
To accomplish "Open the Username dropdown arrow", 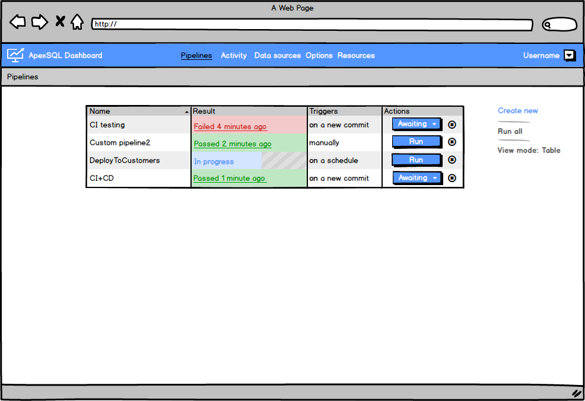I will point(570,55).
